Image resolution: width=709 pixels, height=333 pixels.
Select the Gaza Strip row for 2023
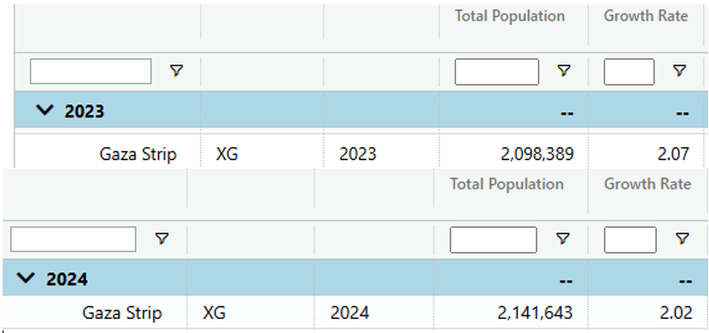(x=360, y=154)
